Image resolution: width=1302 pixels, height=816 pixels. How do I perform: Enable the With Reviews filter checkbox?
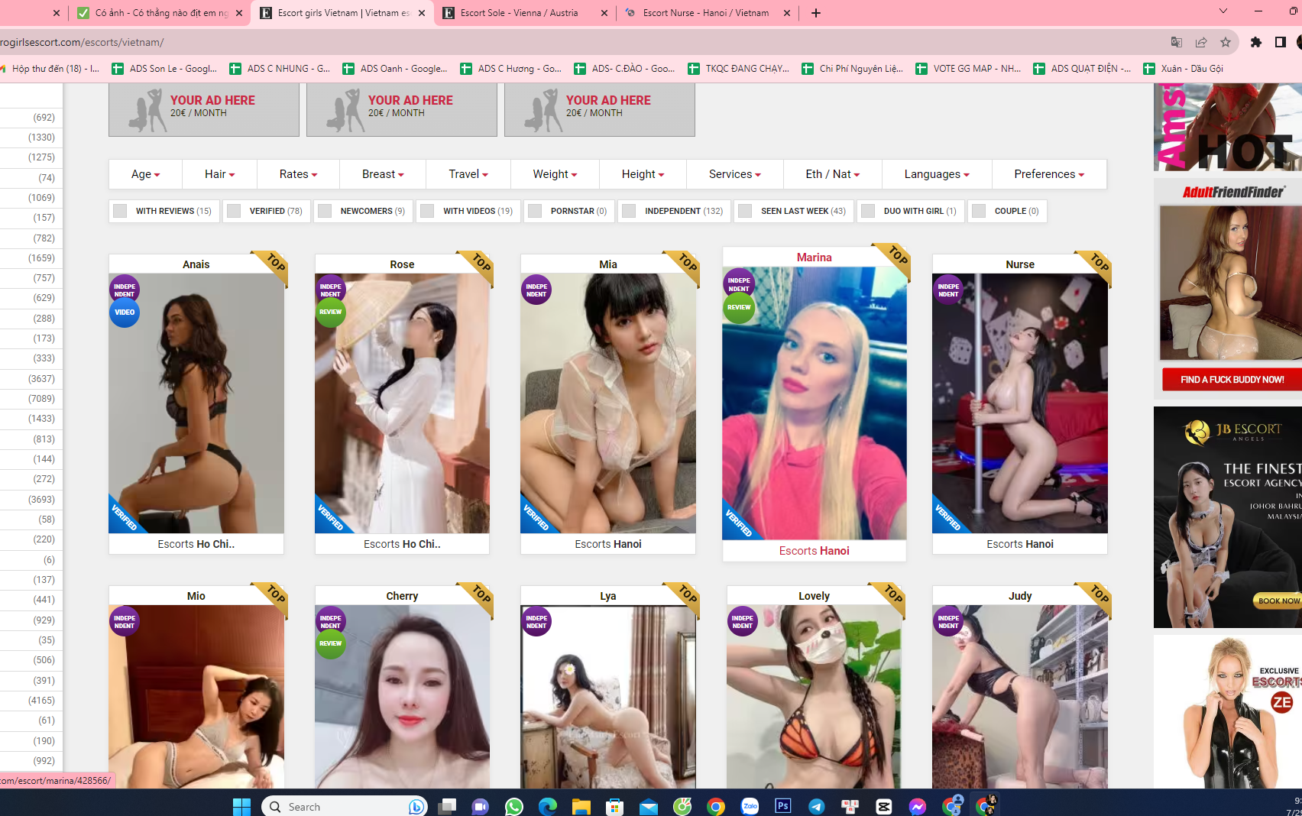(x=121, y=211)
